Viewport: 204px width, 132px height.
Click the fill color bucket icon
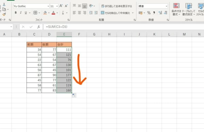point(45,13)
